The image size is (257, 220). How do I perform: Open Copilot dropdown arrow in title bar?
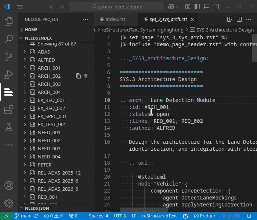(x=177, y=7)
